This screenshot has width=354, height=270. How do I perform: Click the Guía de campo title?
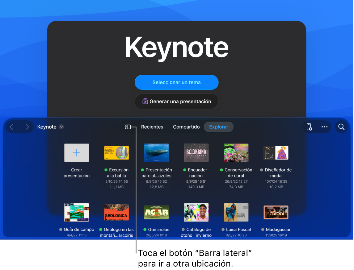click(x=79, y=229)
